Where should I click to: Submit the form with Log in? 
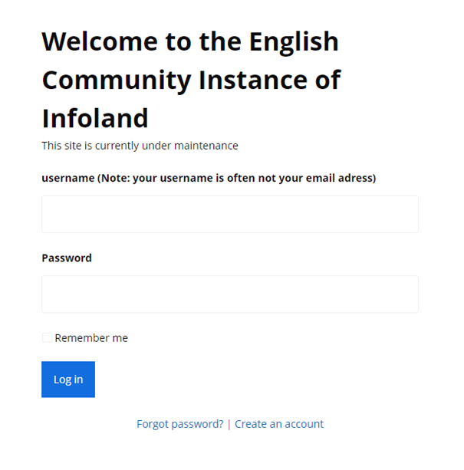point(68,380)
